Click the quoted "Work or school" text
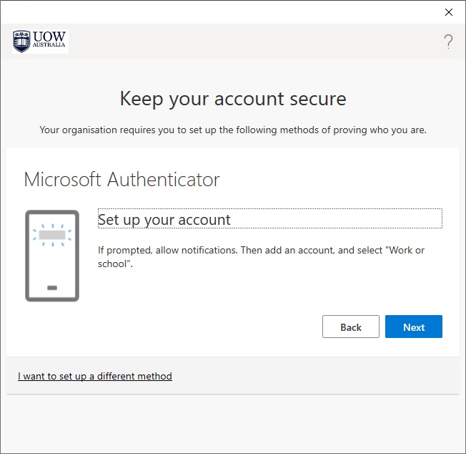The height and width of the screenshot is (454, 466). (415, 250)
